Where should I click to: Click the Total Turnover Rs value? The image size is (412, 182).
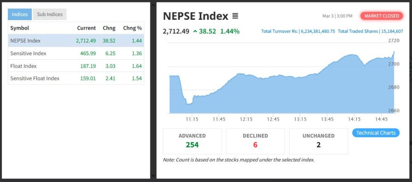pyautogui.click(x=318, y=31)
